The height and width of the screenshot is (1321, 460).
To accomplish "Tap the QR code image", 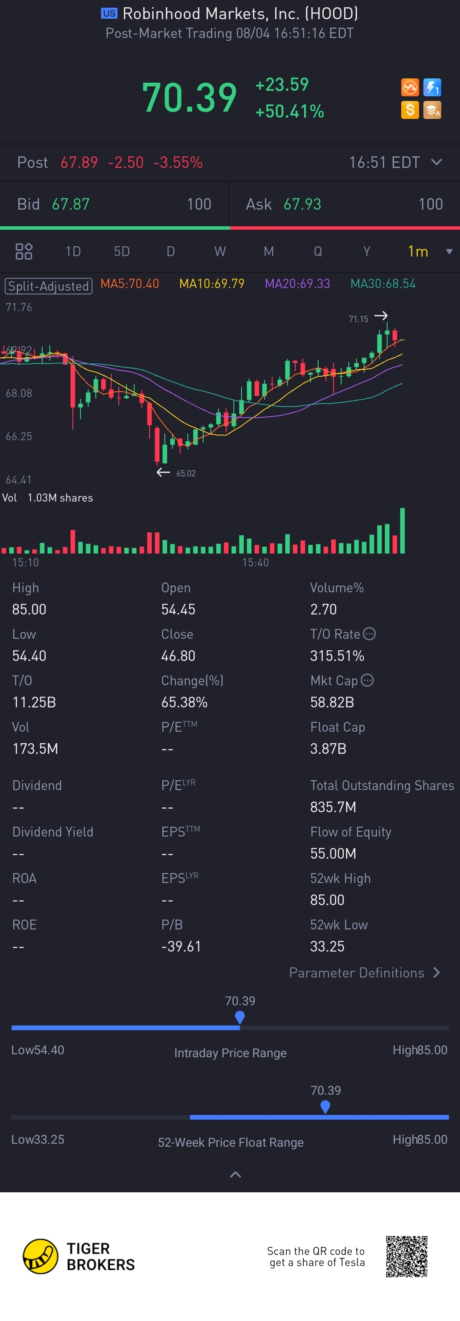I will tap(407, 1256).
